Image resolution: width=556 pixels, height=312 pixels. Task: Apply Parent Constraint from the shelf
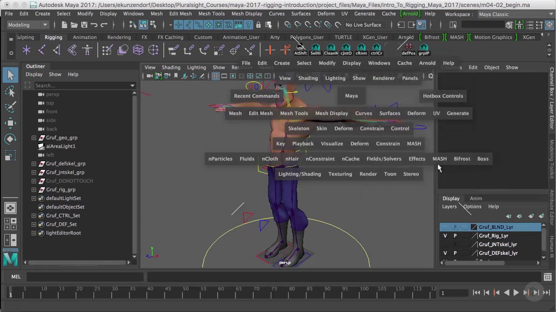(x=174, y=50)
